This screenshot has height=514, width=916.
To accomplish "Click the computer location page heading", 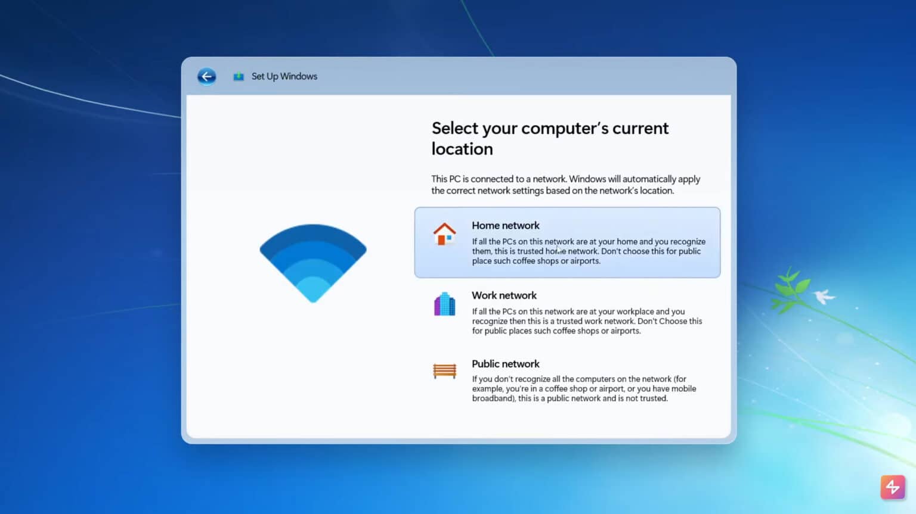I will (549, 138).
